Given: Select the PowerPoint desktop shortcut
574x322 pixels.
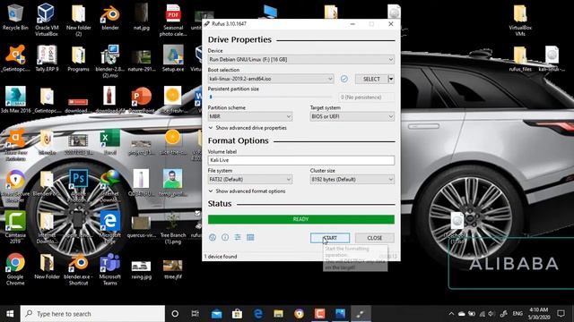Looking at the screenshot, I should coord(142,99).
